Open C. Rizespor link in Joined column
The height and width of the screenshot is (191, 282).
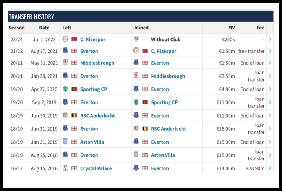pos(164,51)
